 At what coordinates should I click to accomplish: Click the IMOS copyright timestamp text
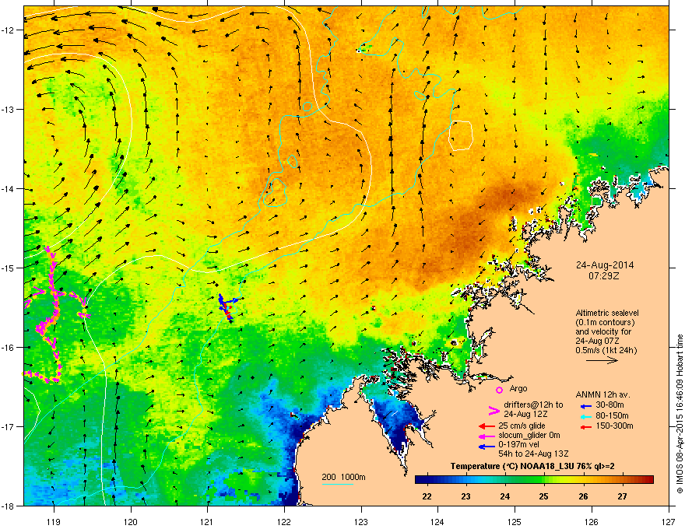pos(680,414)
